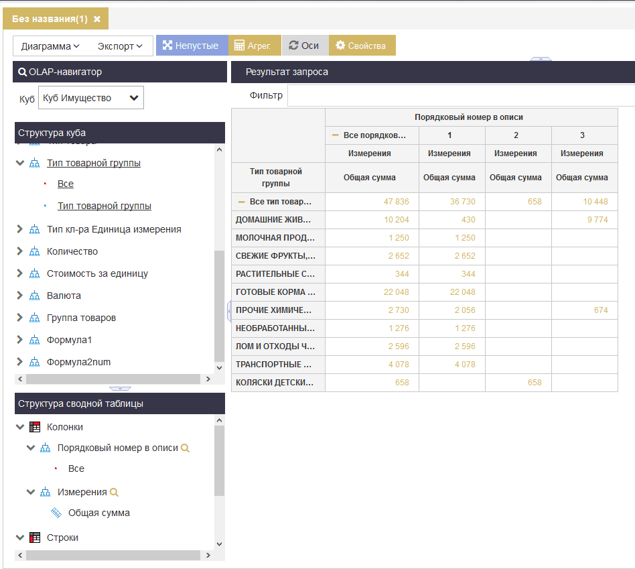The width and height of the screenshot is (635, 569).
Task: Click the Тип товарной группы hierarchy icon
Action: [x=35, y=163]
